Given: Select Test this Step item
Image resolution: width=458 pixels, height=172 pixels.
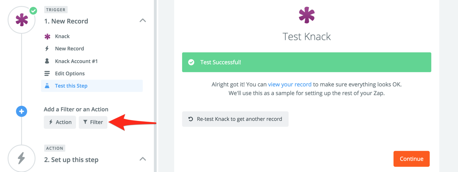Looking at the screenshot, I should coord(71,86).
